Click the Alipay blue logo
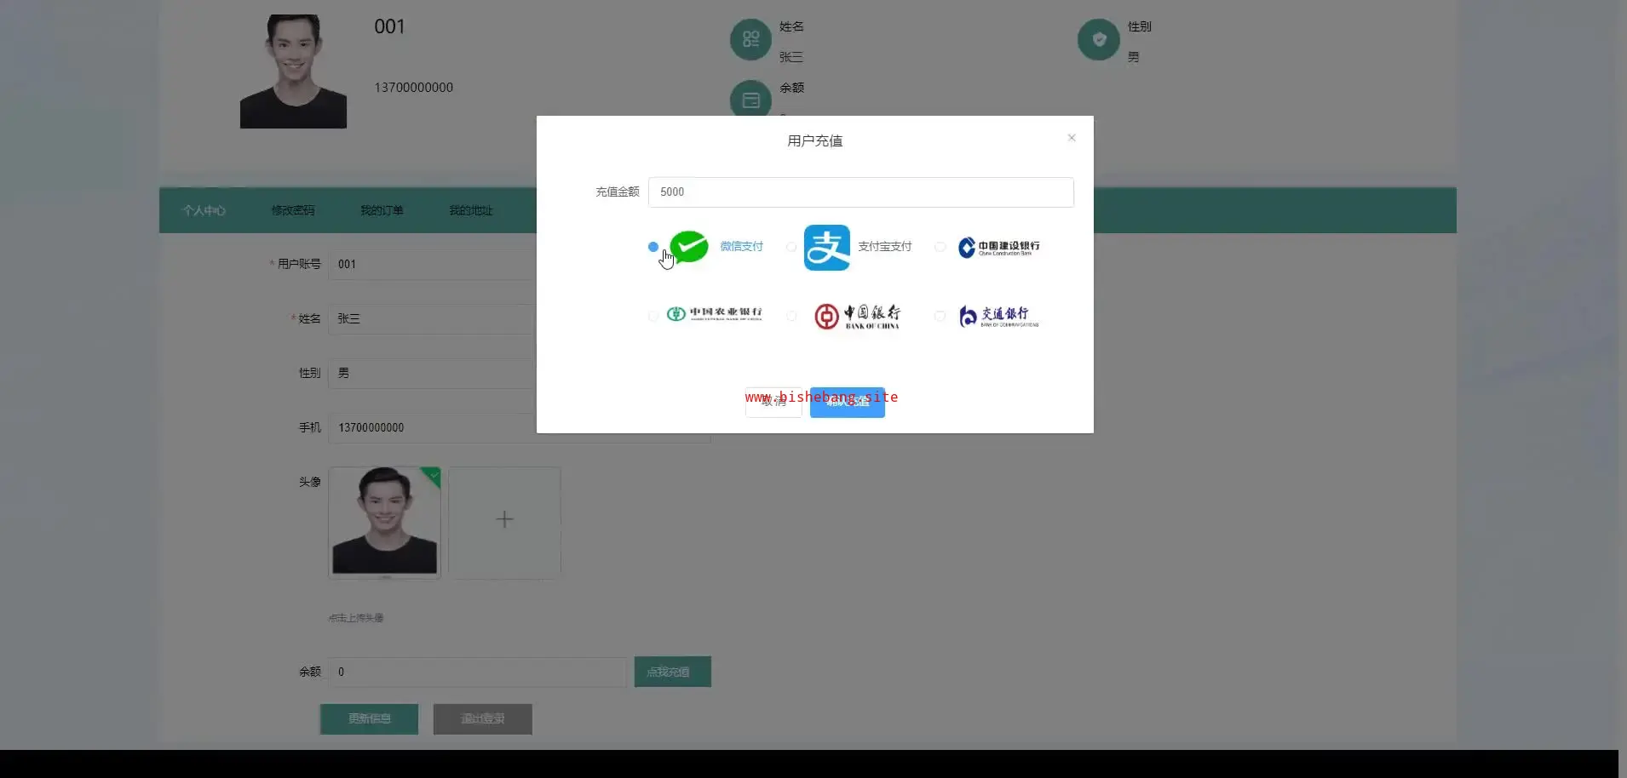The width and height of the screenshot is (1627, 778). (826, 248)
